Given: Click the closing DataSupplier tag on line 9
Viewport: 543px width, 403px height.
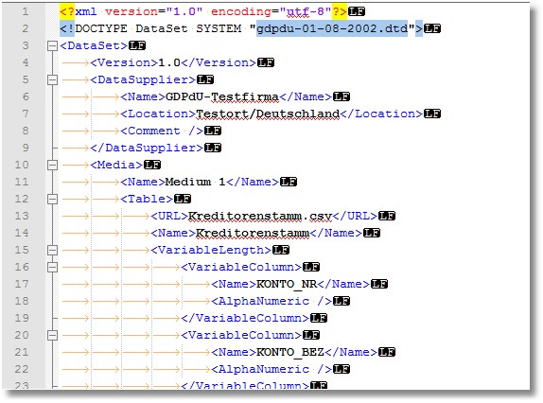Looking at the screenshot, I should click(x=147, y=148).
